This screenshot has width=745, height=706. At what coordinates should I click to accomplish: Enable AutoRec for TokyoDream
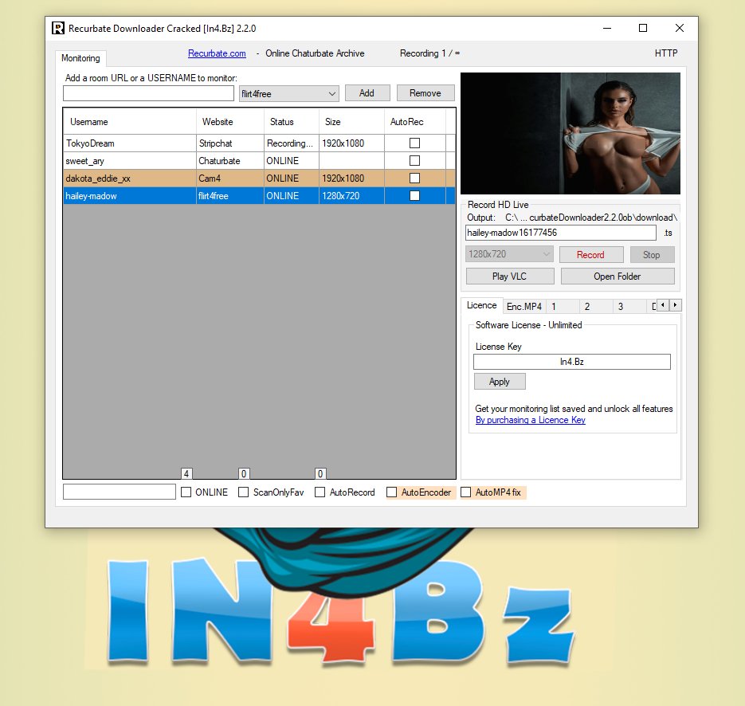pyautogui.click(x=415, y=143)
